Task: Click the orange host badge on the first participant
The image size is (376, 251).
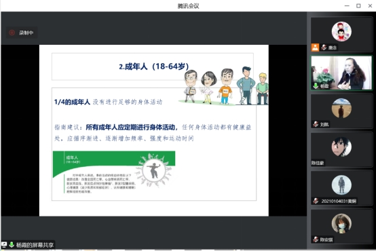Action: [x=315, y=47]
